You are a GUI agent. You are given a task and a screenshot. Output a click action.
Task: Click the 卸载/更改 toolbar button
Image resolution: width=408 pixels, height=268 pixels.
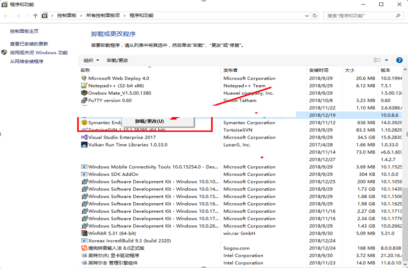(117, 60)
